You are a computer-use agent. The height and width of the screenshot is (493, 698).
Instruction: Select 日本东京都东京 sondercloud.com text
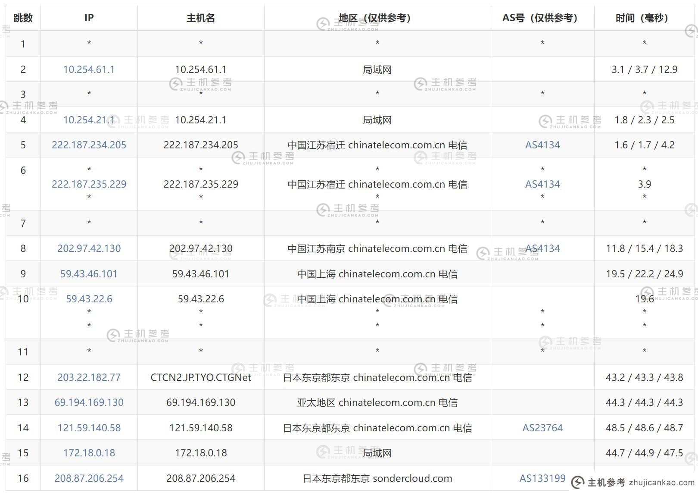(377, 478)
